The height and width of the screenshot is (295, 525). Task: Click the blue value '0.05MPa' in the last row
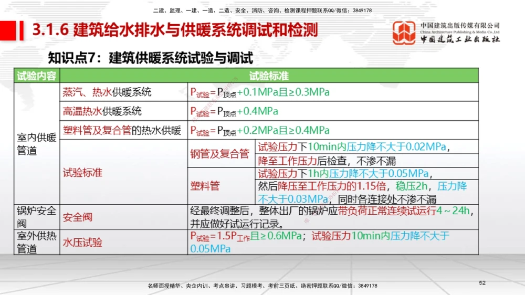tap(211, 249)
